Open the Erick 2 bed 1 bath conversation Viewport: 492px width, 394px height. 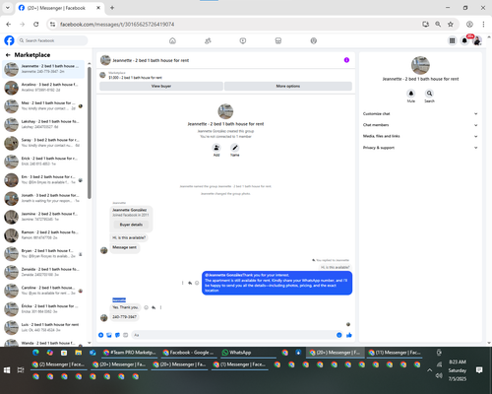[x=43, y=162]
